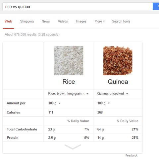Change quinoa amount from 100 g
Image resolution: width=159 pixels, height=159 pixels.
tap(104, 103)
